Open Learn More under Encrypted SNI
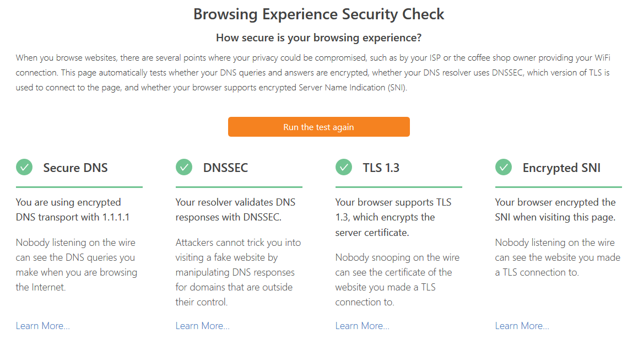Viewport: 638px width, 339px height. pos(522,326)
